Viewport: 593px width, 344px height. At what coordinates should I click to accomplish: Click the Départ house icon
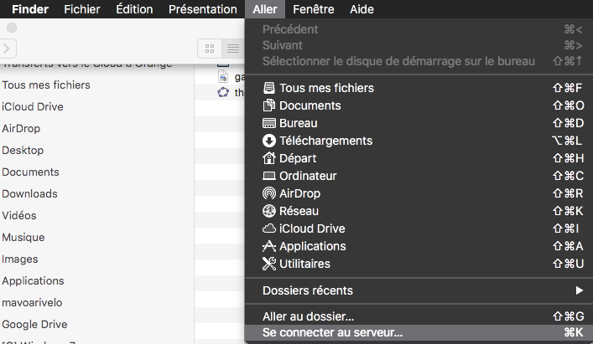pos(268,158)
